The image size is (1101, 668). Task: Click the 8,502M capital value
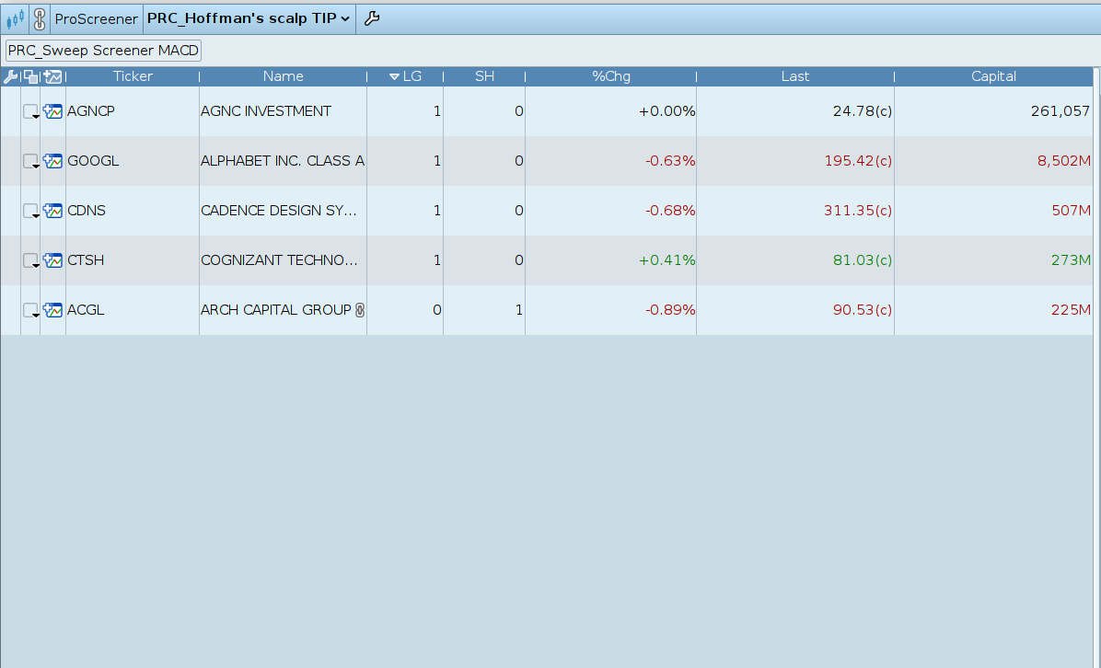pos(1064,161)
